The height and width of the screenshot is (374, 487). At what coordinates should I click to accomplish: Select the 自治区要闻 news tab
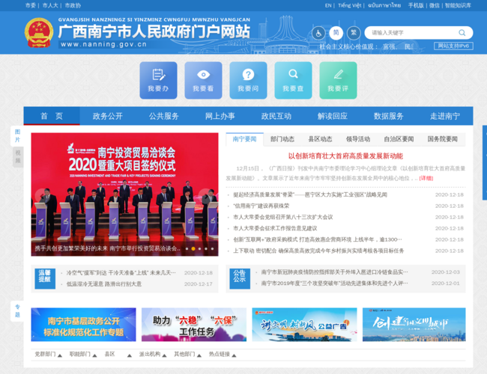click(399, 139)
